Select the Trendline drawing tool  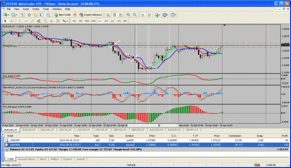[x=33, y=21]
